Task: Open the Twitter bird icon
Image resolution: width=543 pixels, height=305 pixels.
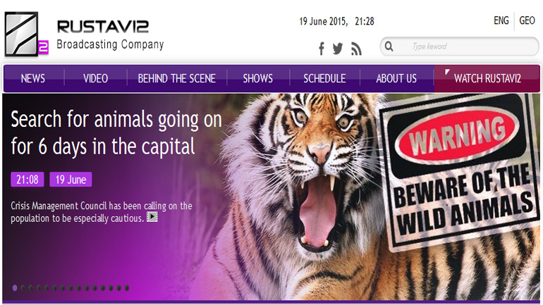Action: (338, 49)
